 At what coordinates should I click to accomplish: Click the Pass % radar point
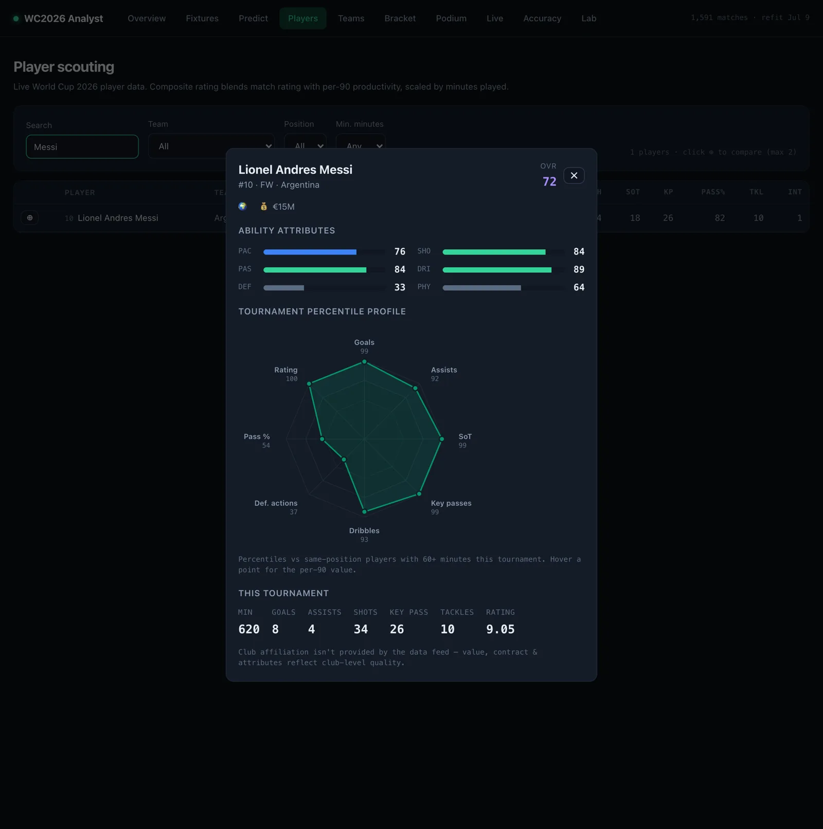323,439
